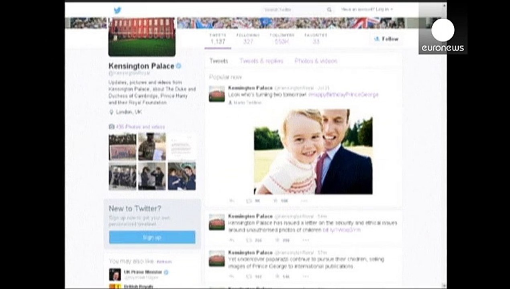The height and width of the screenshot is (289, 510).
Task: Open the Favorites count stat
Action: [316, 39]
